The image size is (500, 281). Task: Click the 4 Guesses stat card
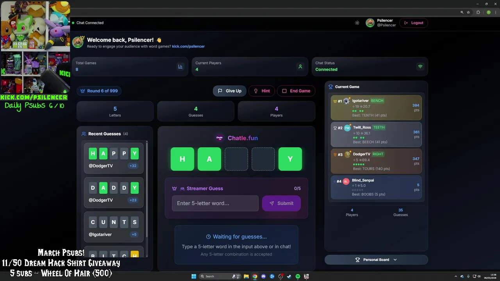coord(196,111)
